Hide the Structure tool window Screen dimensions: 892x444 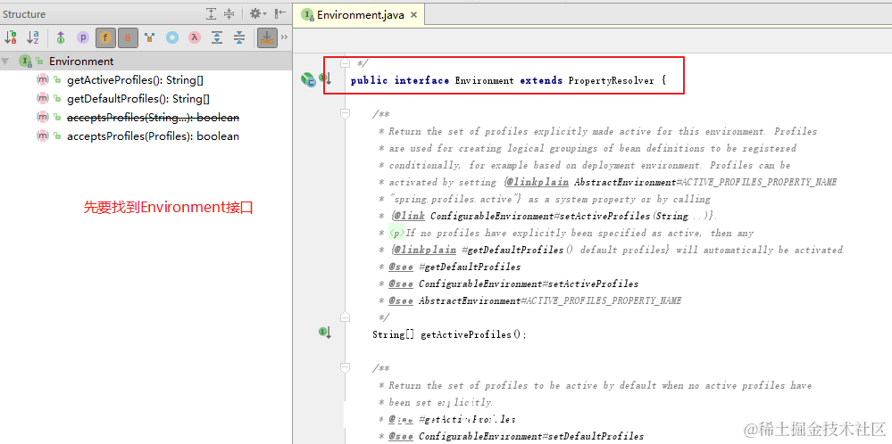279,13
